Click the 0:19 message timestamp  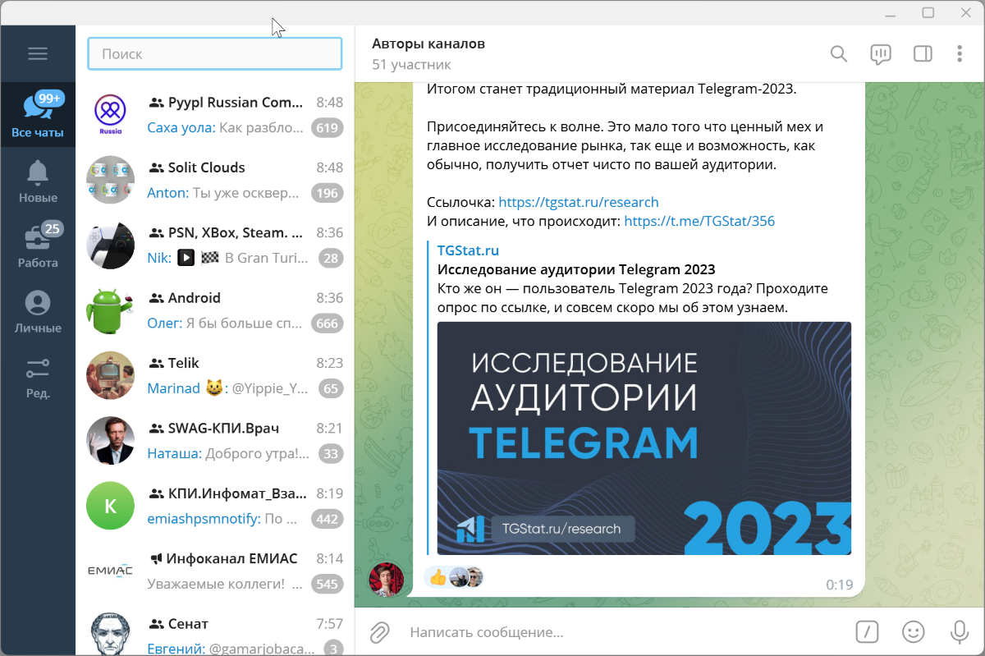(840, 585)
